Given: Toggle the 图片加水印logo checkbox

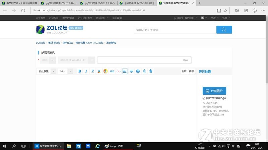Looking at the screenshot, I should 204,98.
